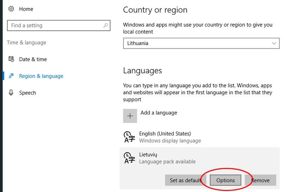Click the Date & time calendar icon
This screenshot has height=192, width=285.
point(11,59)
